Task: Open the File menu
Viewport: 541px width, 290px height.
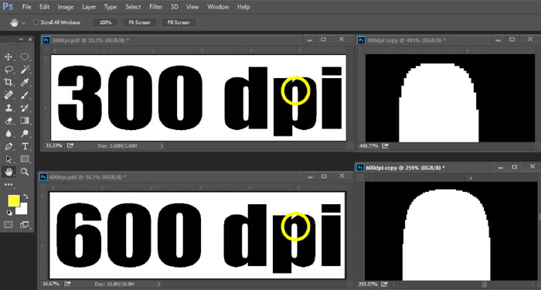Action: (x=26, y=7)
